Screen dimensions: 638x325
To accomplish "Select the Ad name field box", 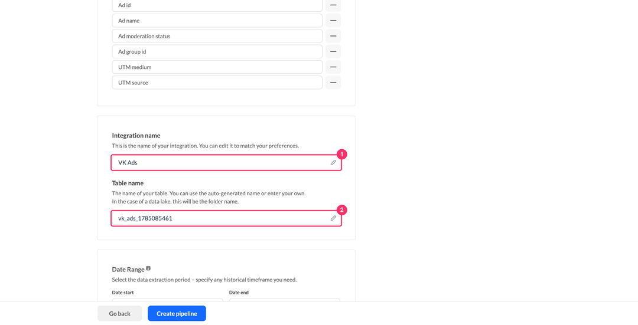I will pos(217,21).
